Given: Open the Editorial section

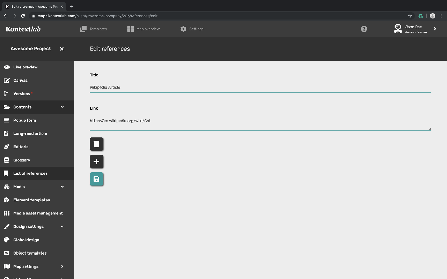Looking at the screenshot, I should tap(22, 146).
